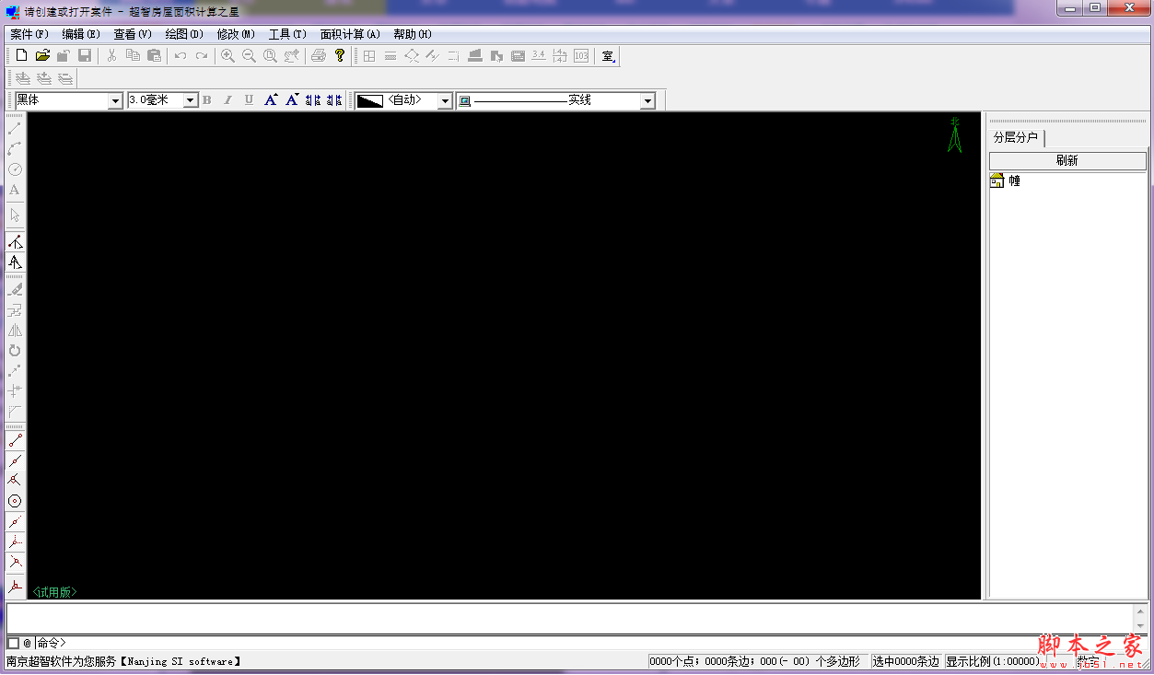Toggle underline text formatting
Image resolution: width=1154 pixels, height=675 pixels.
coord(249,99)
